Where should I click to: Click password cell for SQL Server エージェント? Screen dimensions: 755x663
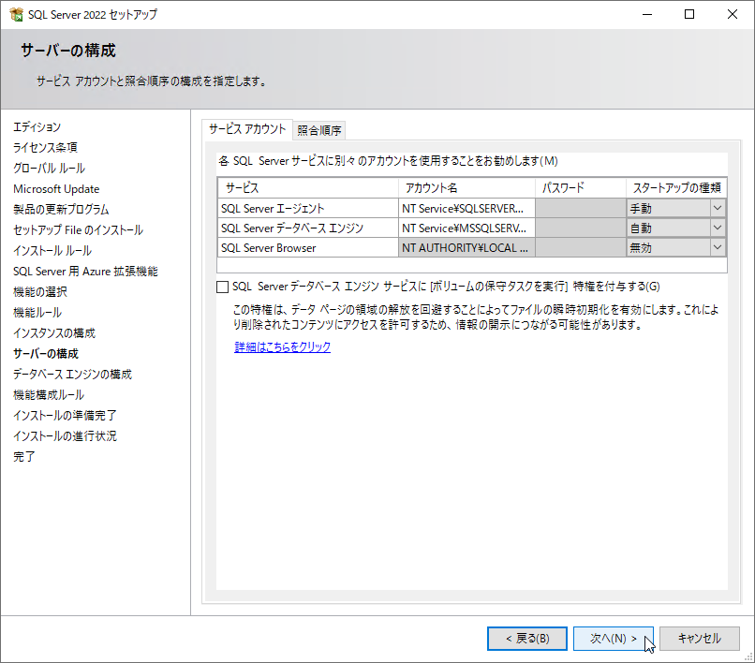[x=581, y=209]
